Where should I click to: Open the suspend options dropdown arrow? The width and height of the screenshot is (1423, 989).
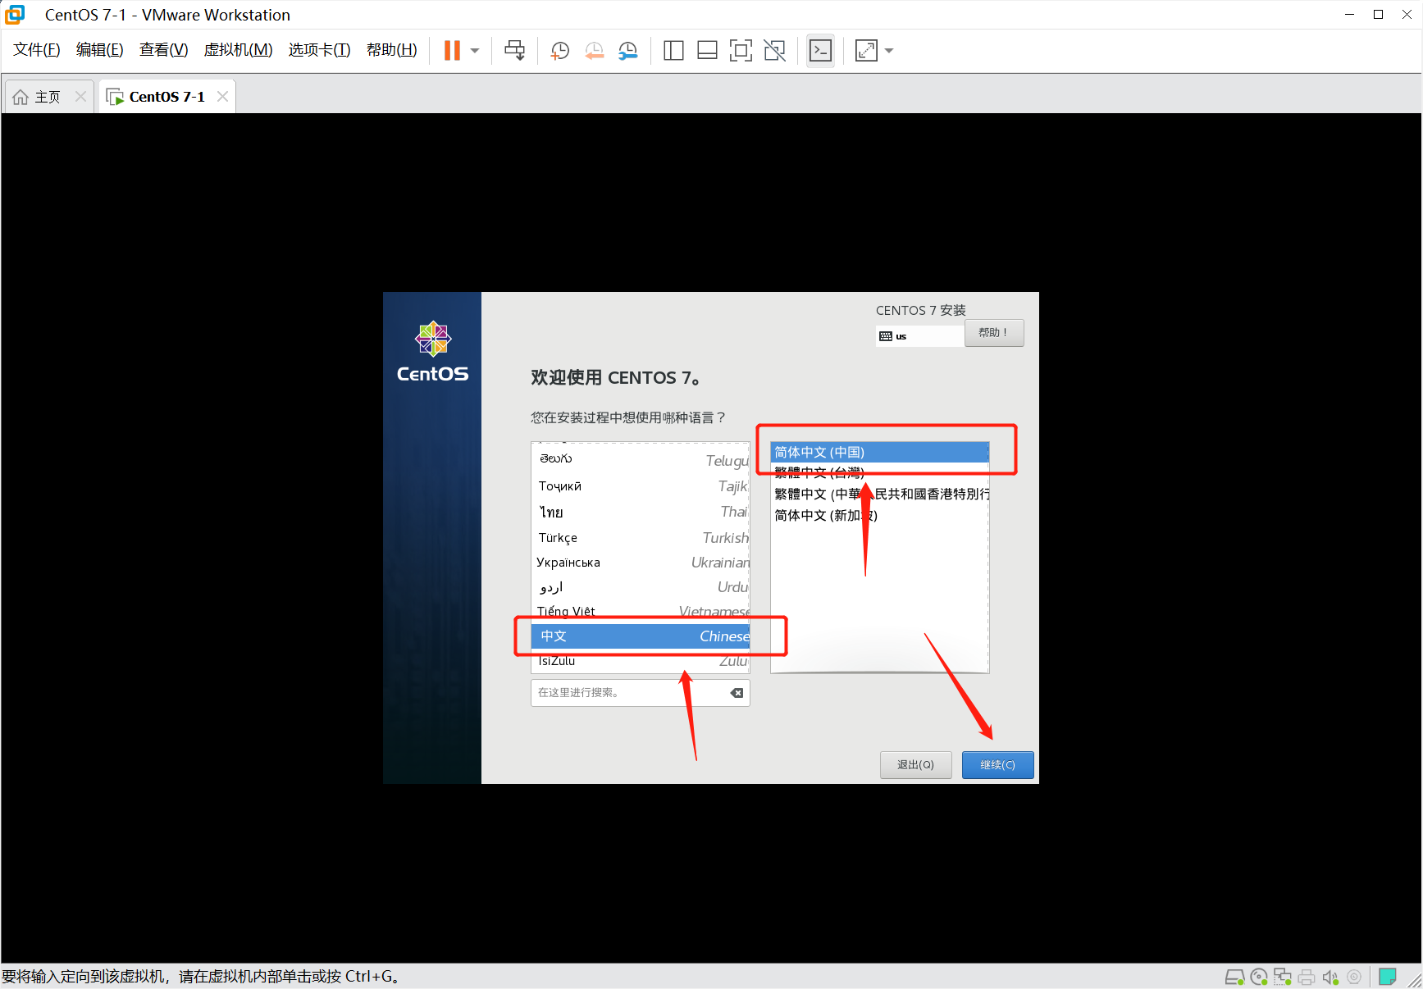tap(474, 50)
